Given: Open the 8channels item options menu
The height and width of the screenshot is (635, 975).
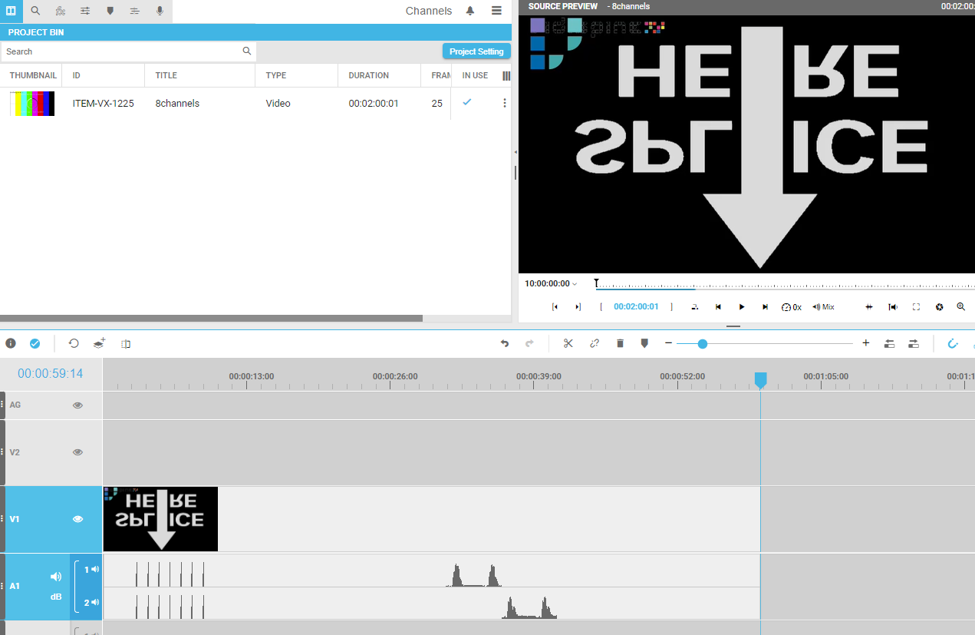Looking at the screenshot, I should 504,103.
